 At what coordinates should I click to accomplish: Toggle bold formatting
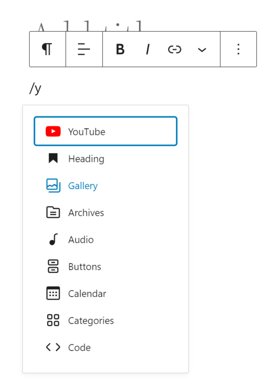click(x=120, y=49)
